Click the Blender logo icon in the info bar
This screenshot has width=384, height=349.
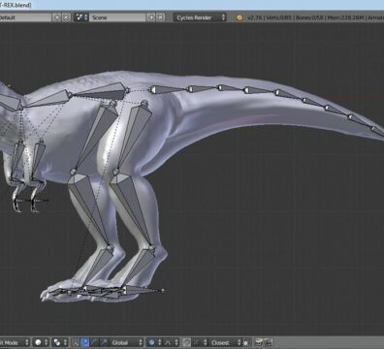[x=240, y=17]
